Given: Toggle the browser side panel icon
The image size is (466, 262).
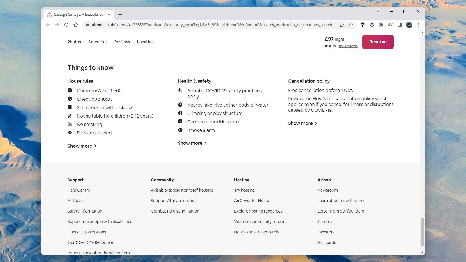Looking at the screenshot, I should click(400, 25).
